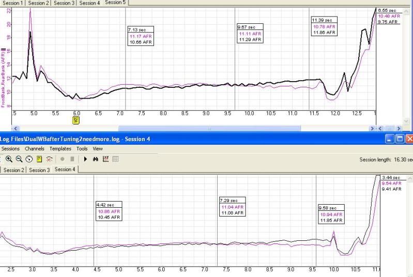Click the clock gauge toolbar icon

point(29,159)
